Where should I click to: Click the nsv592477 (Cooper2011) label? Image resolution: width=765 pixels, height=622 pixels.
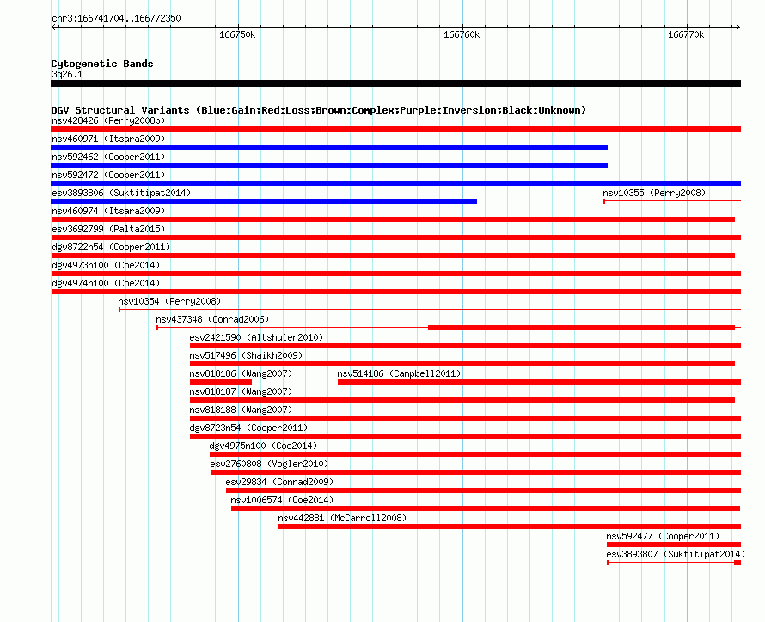click(x=663, y=536)
